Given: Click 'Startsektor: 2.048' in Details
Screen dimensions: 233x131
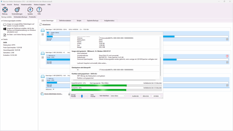Looking at the screenshot, I should click(x=8, y=52).
